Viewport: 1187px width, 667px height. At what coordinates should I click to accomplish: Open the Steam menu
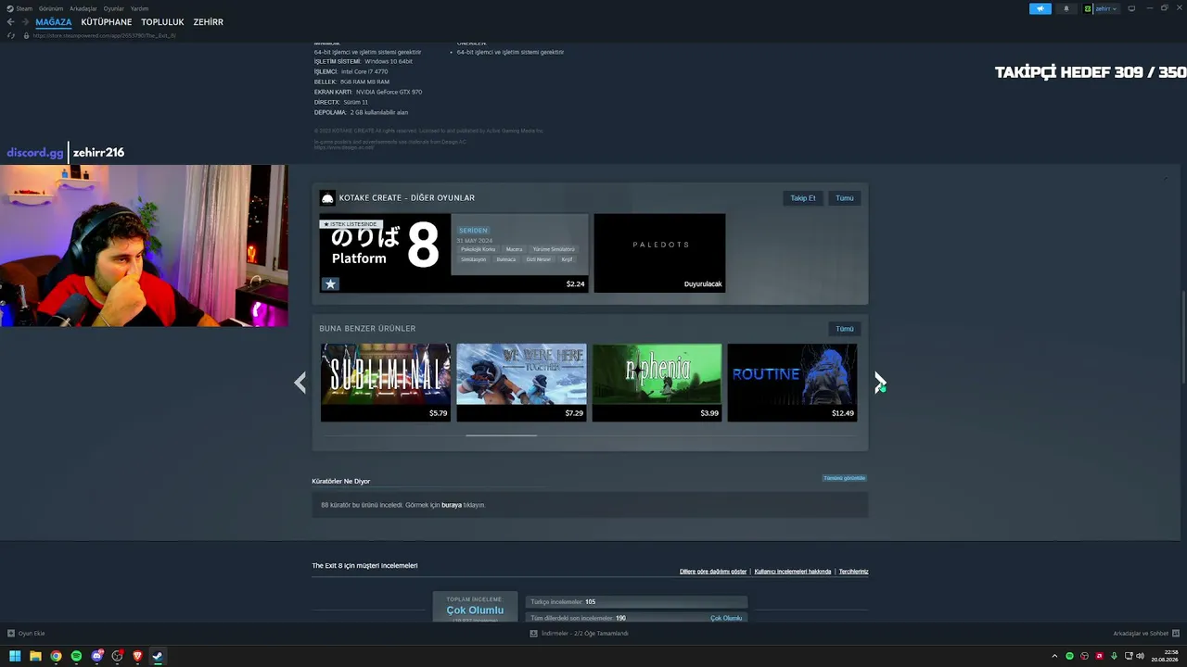pyautogui.click(x=25, y=8)
